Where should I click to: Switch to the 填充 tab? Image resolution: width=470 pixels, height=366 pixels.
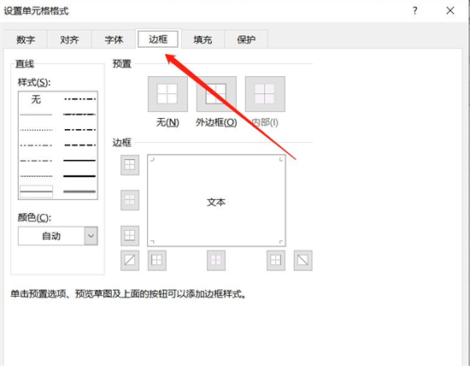(203, 39)
